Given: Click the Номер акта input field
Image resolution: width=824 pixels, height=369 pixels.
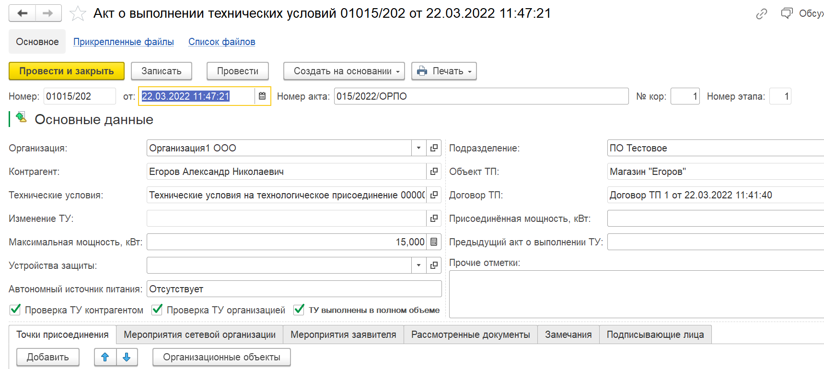Looking at the screenshot, I should coord(481,96).
